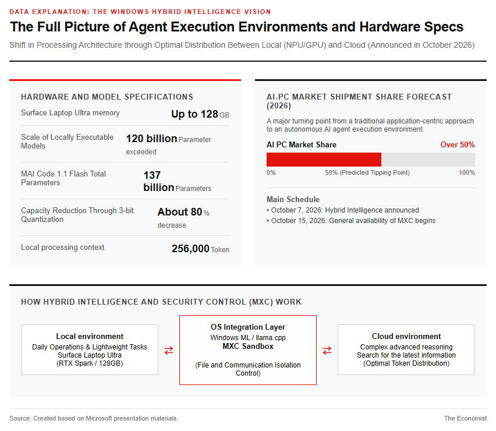Click the swap arrows beside the Local environment box
The width and height of the screenshot is (496, 431).
click(169, 350)
